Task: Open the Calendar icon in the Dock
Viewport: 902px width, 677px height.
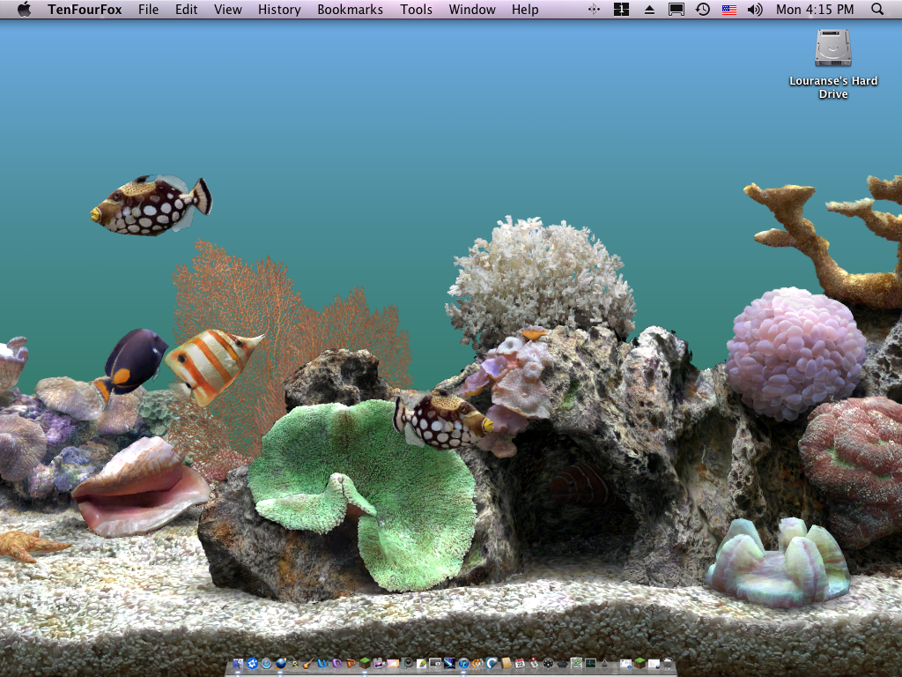Action: tap(520, 664)
